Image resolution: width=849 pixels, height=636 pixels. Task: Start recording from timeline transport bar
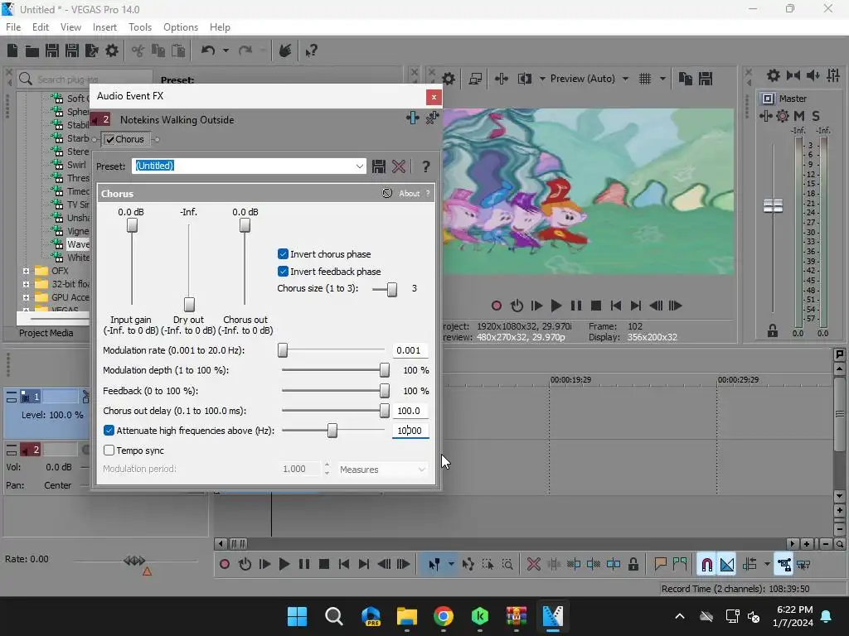tap(225, 565)
